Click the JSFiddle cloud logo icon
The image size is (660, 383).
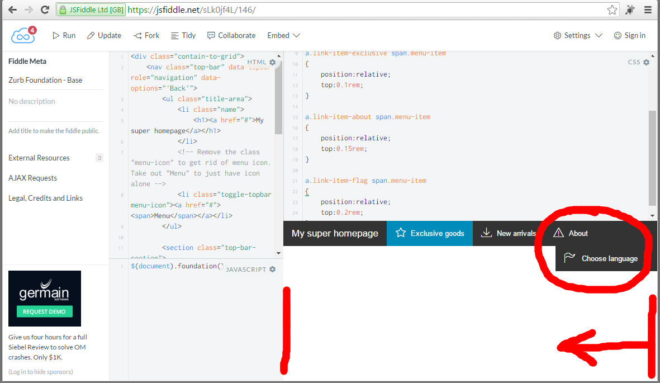(x=23, y=35)
